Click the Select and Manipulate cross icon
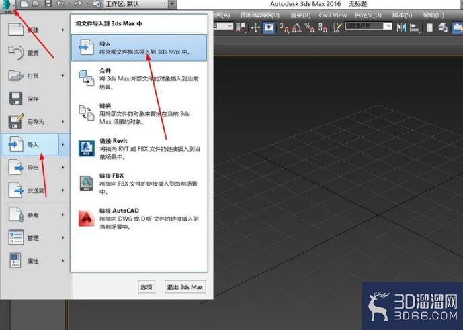The image size is (463, 330). 255,27
